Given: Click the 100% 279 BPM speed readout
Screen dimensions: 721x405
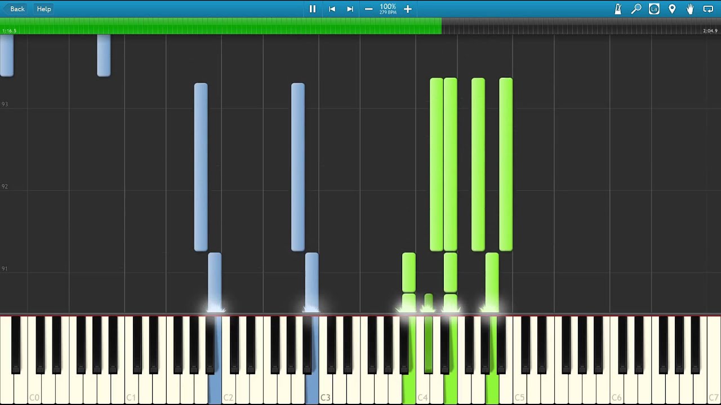Looking at the screenshot, I should coord(388,9).
